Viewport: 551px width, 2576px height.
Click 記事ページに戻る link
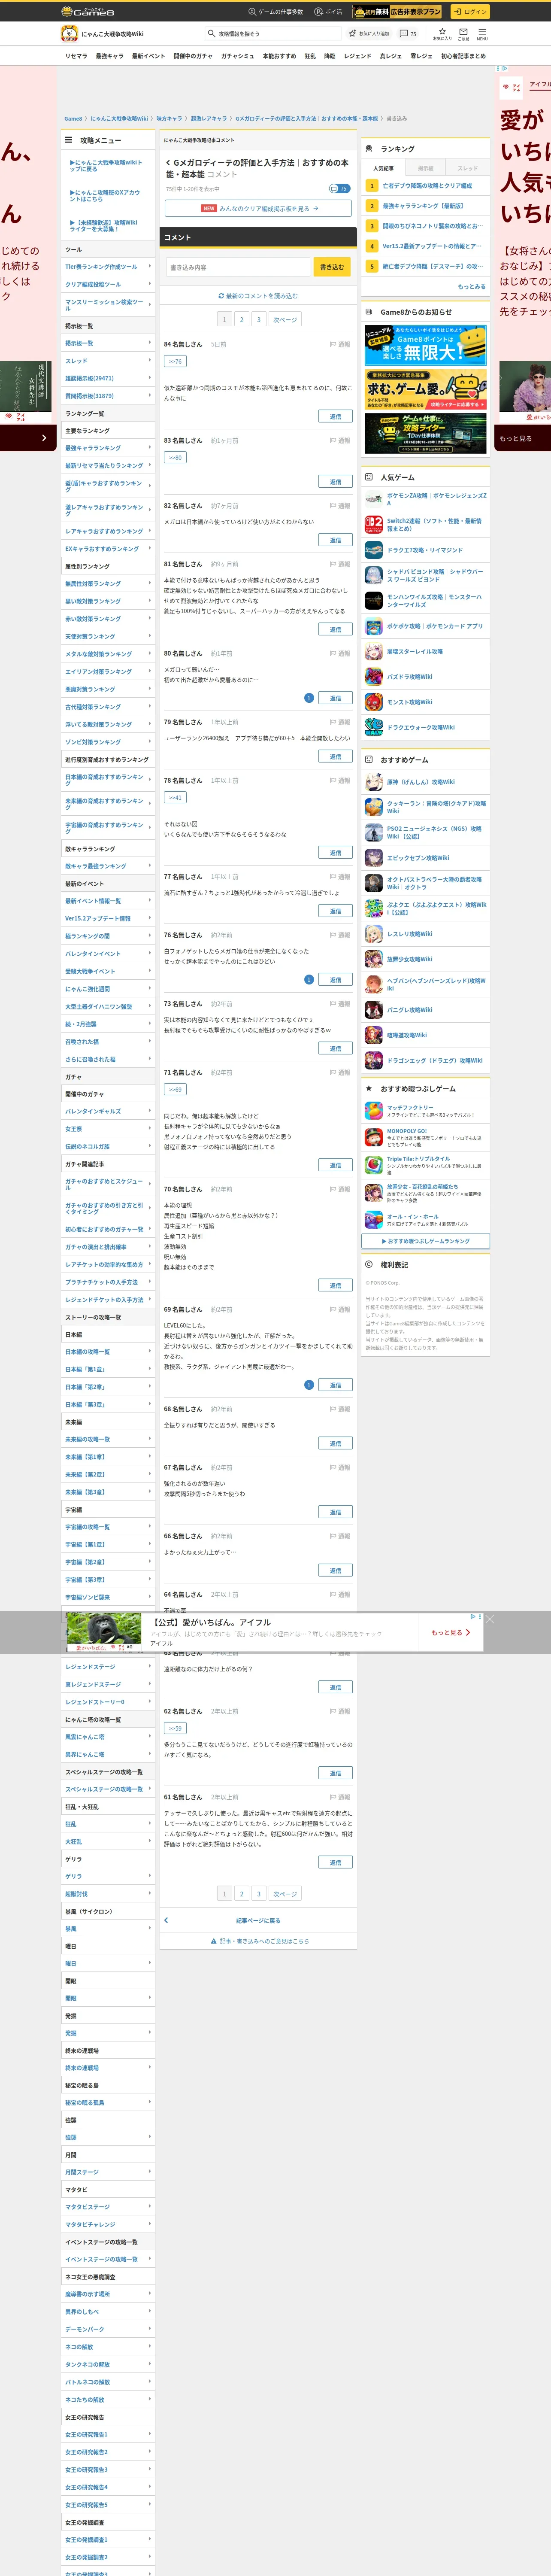(258, 1921)
